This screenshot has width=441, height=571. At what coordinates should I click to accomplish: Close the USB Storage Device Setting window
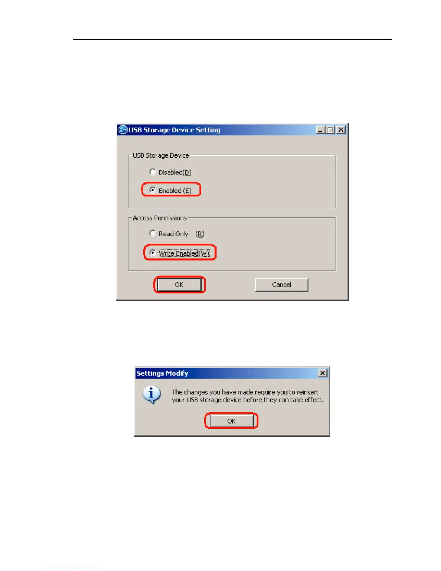click(341, 130)
